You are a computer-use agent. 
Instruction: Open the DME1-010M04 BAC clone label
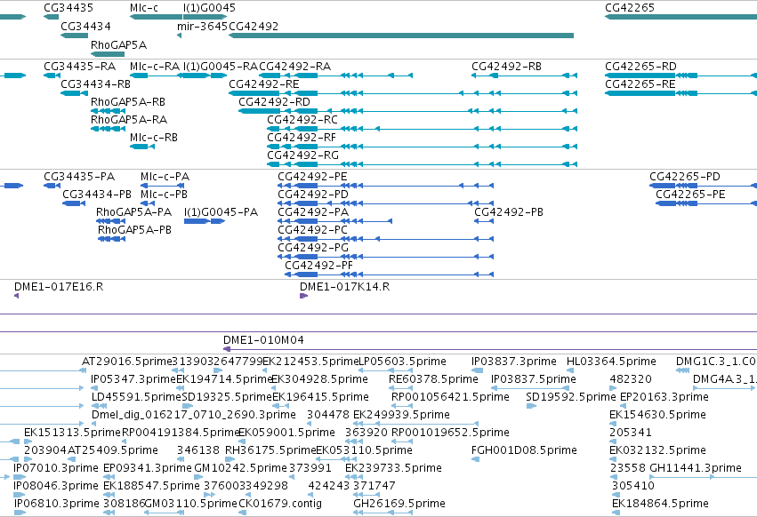(x=263, y=340)
